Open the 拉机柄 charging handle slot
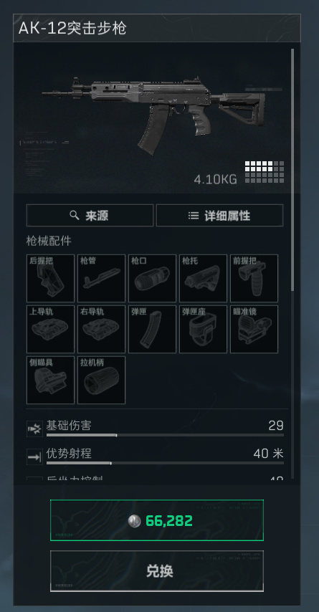The image size is (319, 612). coord(102,380)
